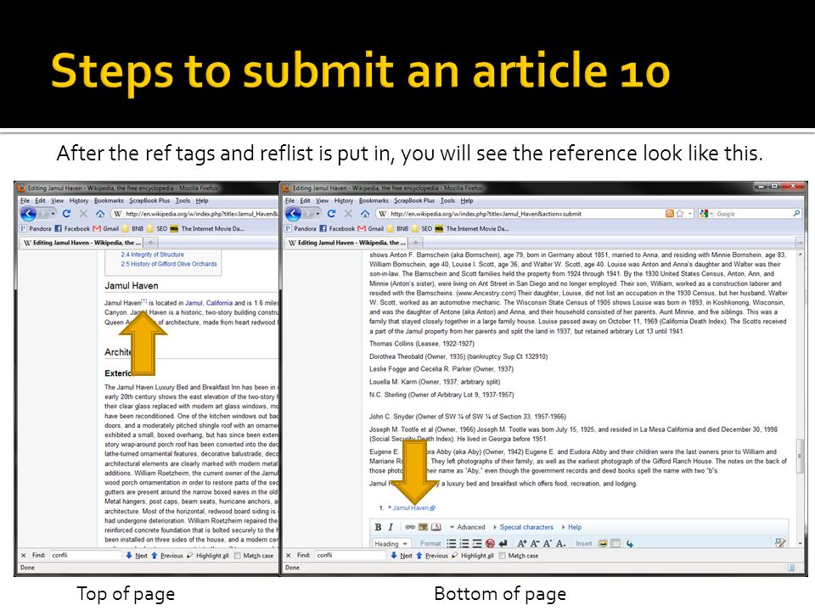The width and height of the screenshot is (815, 611).
Task: Open Pandora bookmark in left window
Action: (36, 228)
